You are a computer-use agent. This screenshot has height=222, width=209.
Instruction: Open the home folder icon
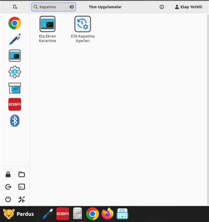click(x=22, y=174)
